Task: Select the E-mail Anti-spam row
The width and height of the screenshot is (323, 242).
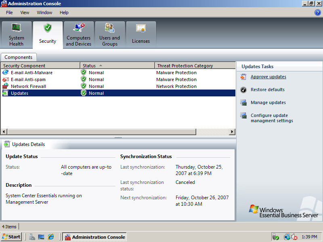Action: (x=118, y=79)
